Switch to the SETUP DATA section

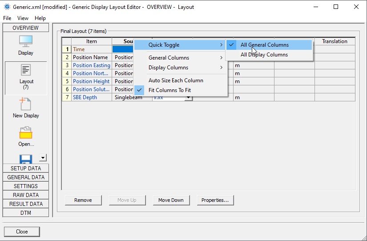click(26, 169)
